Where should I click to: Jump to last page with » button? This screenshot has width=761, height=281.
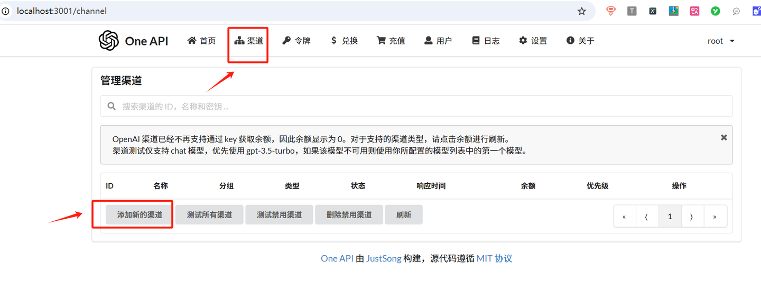[715, 217]
